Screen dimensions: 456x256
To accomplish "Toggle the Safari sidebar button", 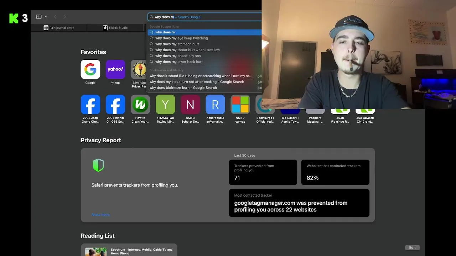I will click(39, 17).
